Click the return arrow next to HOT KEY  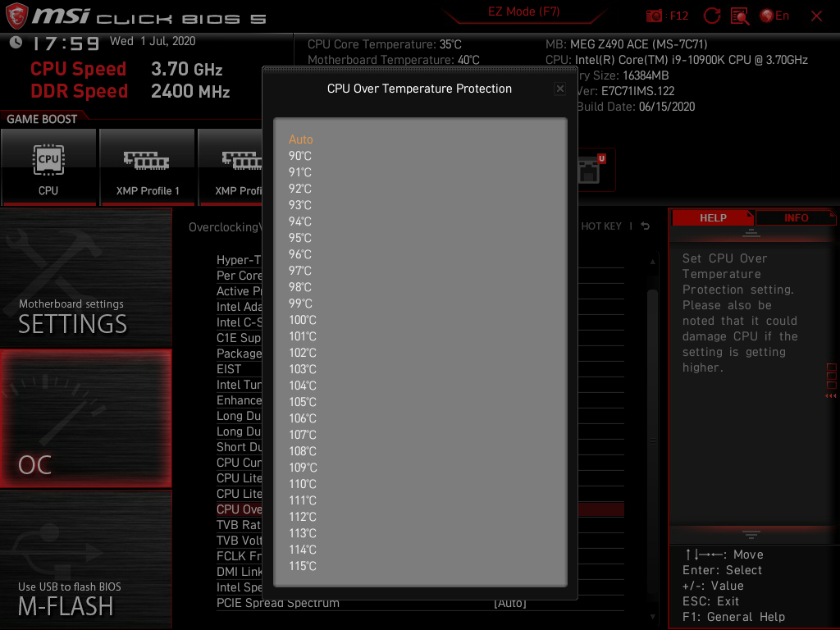click(644, 226)
